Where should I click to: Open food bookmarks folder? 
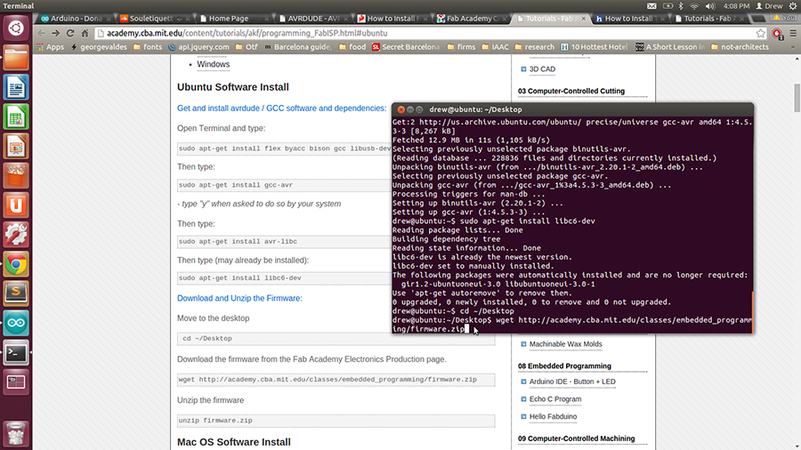point(352,47)
